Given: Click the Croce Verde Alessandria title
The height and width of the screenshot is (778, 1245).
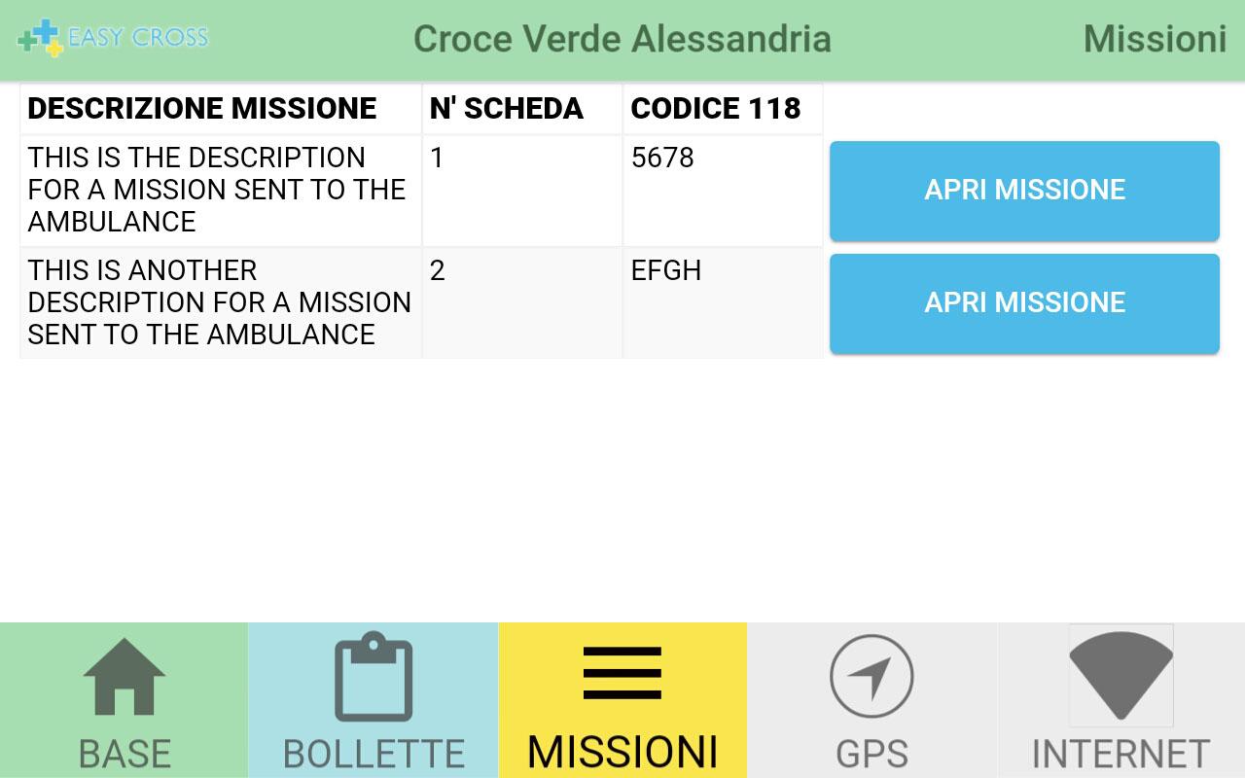Looking at the screenshot, I should coord(622,39).
